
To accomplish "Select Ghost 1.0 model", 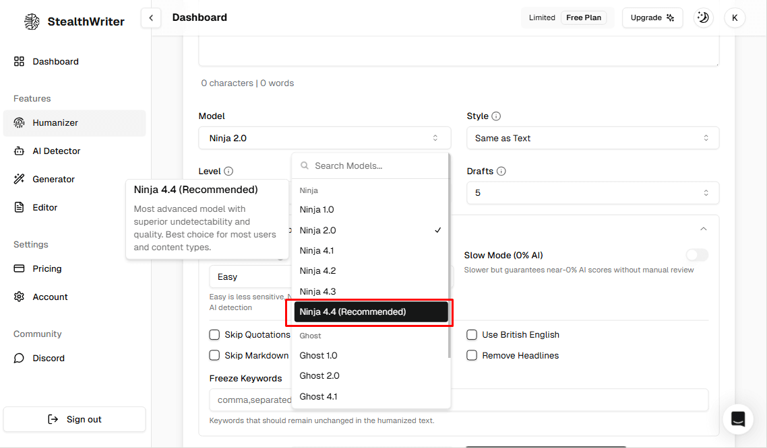I will [370, 355].
